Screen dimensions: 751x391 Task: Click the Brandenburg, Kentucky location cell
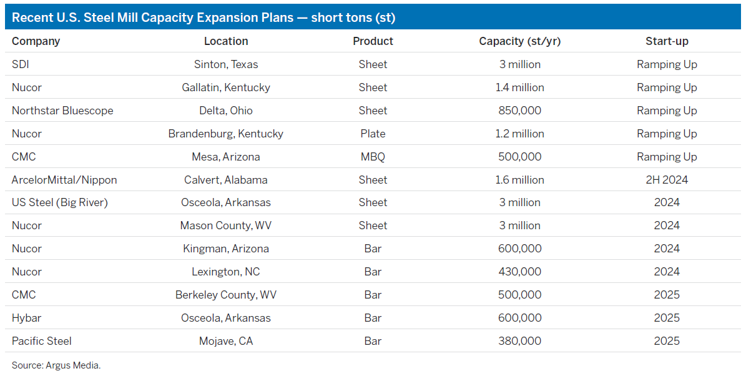click(x=226, y=134)
